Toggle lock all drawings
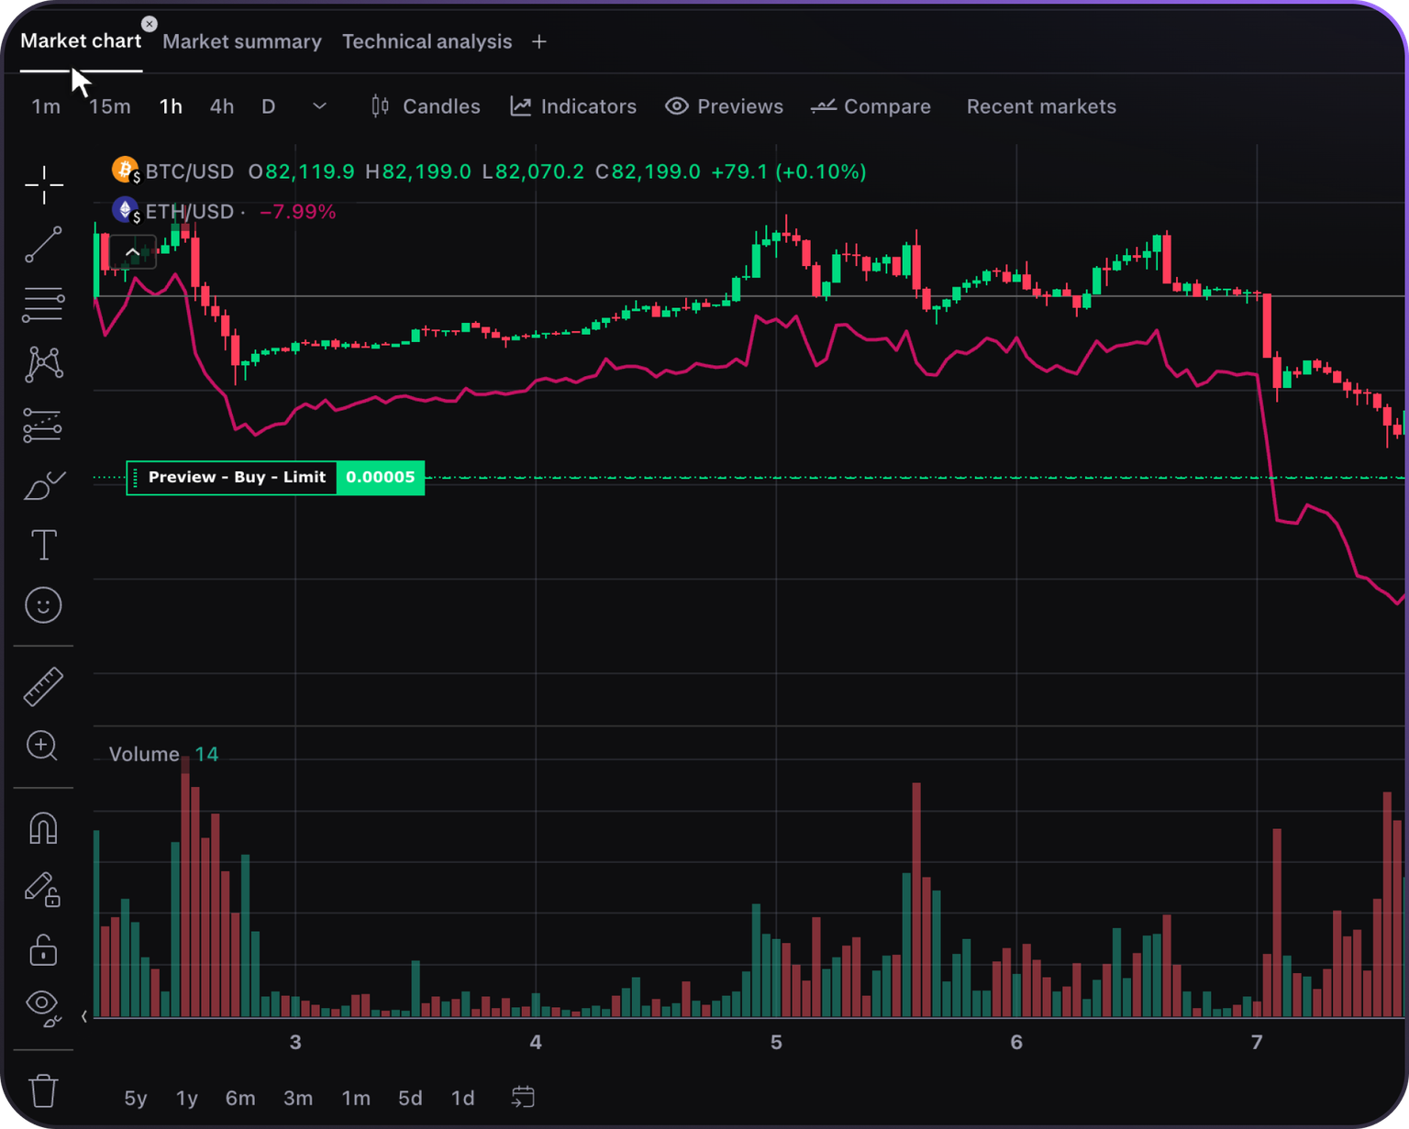1409x1129 pixels. point(43,949)
